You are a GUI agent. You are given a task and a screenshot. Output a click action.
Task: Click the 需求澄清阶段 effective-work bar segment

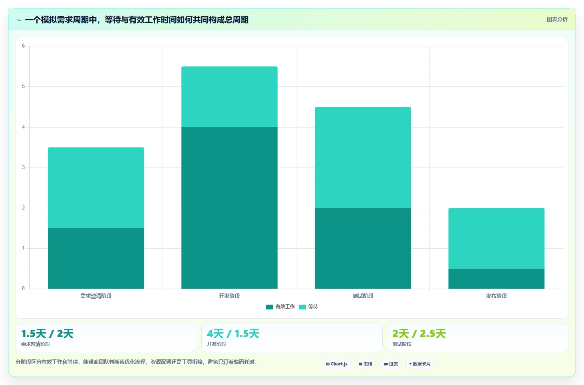96,258
